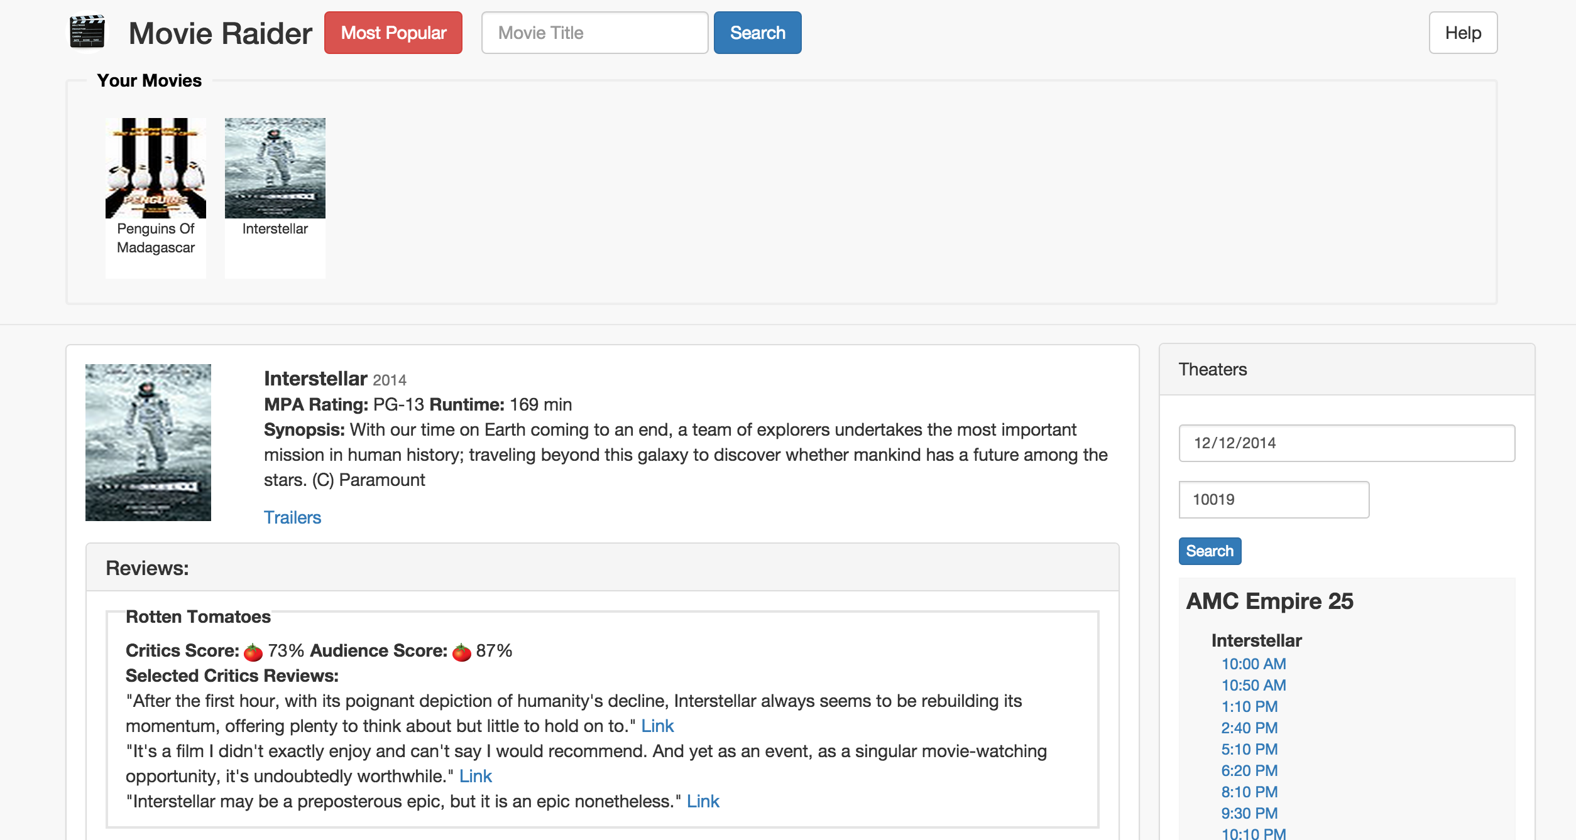Click the large Interstellar poster in details
The height and width of the screenshot is (840, 1576).
(148, 443)
